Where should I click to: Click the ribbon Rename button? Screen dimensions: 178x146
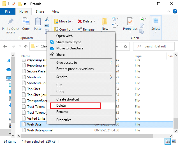click(86, 29)
